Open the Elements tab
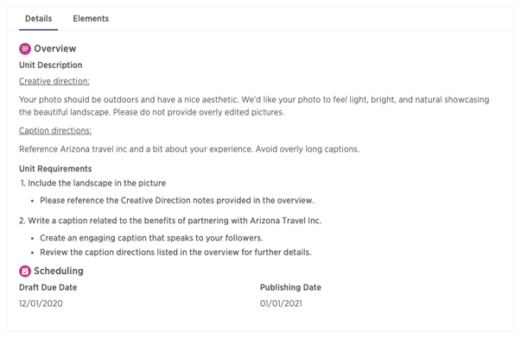The width and height of the screenshot is (521, 338). [91, 19]
